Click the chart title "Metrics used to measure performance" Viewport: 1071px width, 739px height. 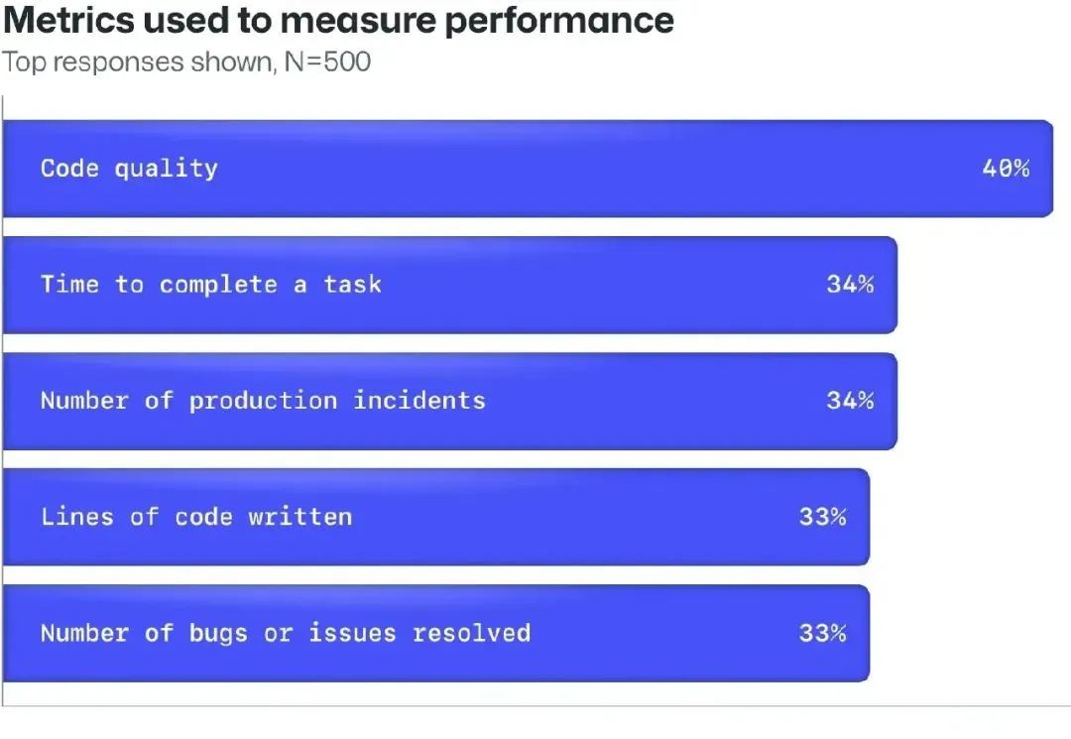[338, 20]
